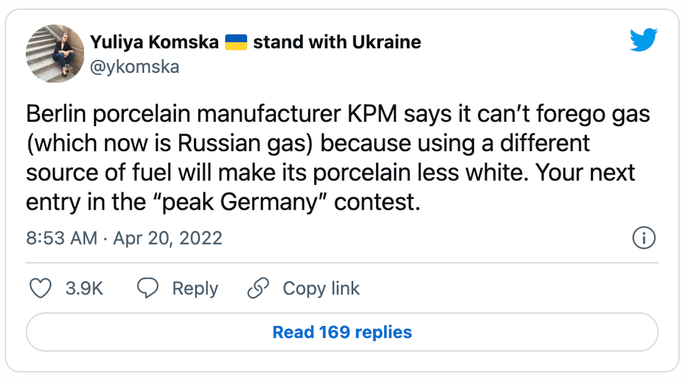687x381 pixels.
Task: Click the Twitter bird logo
Action: click(x=643, y=40)
